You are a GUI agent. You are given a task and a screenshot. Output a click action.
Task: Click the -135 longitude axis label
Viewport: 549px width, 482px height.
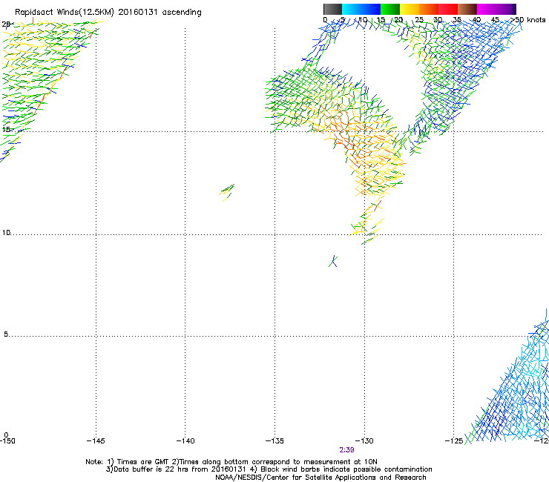click(274, 440)
